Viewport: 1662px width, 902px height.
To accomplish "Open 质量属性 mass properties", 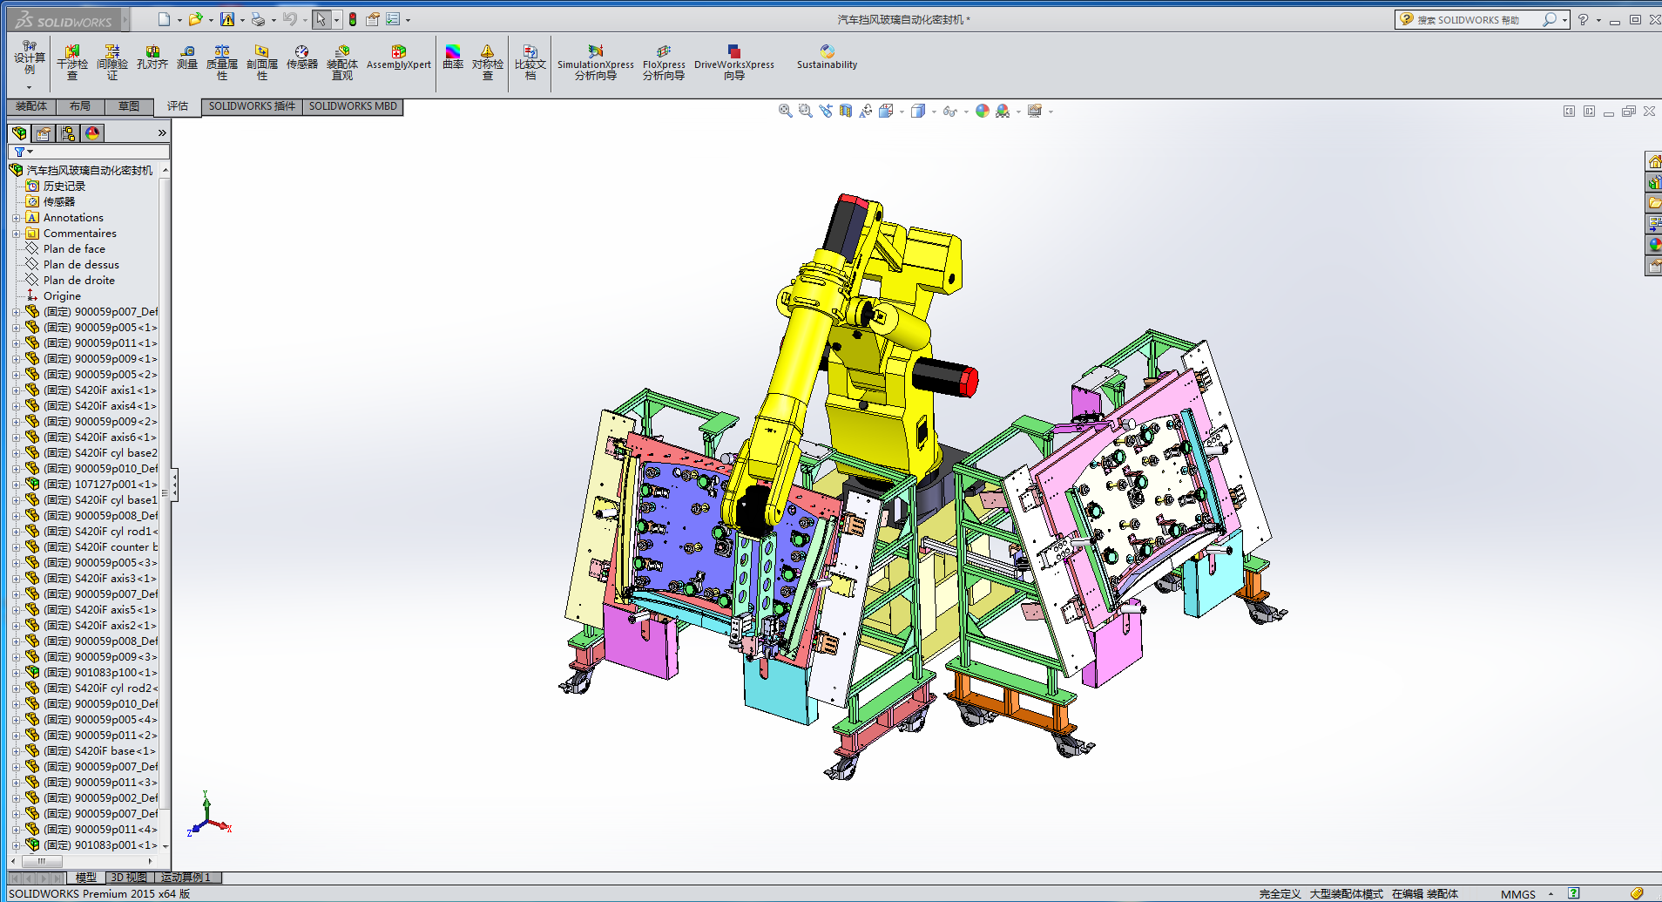I will tap(222, 62).
